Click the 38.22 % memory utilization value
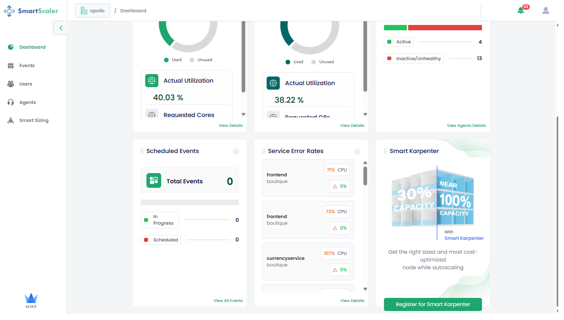The image size is (564, 320). (x=289, y=100)
